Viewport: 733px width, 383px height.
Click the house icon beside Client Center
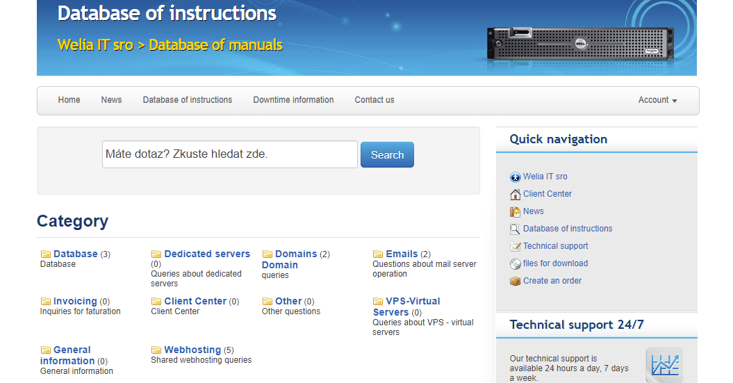click(515, 194)
